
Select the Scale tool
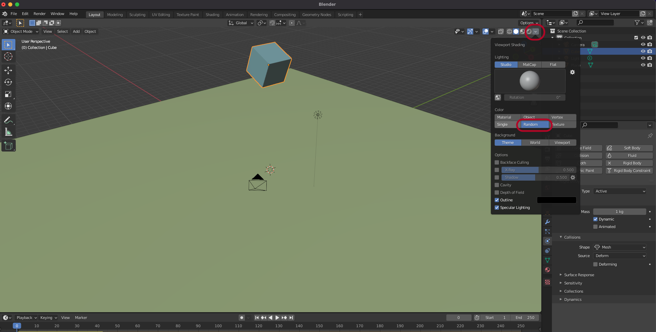pyautogui.click(x=9, y=94)
